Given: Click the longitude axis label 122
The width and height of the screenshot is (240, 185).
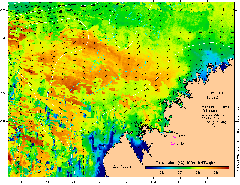Looking at the screenshot, I should pos(100,182).
